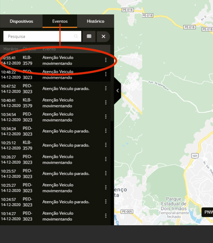Screen dimensions: 213x243
Task: Select the 10:48:22 PEO-3023 event row
Action: [55, 74]
